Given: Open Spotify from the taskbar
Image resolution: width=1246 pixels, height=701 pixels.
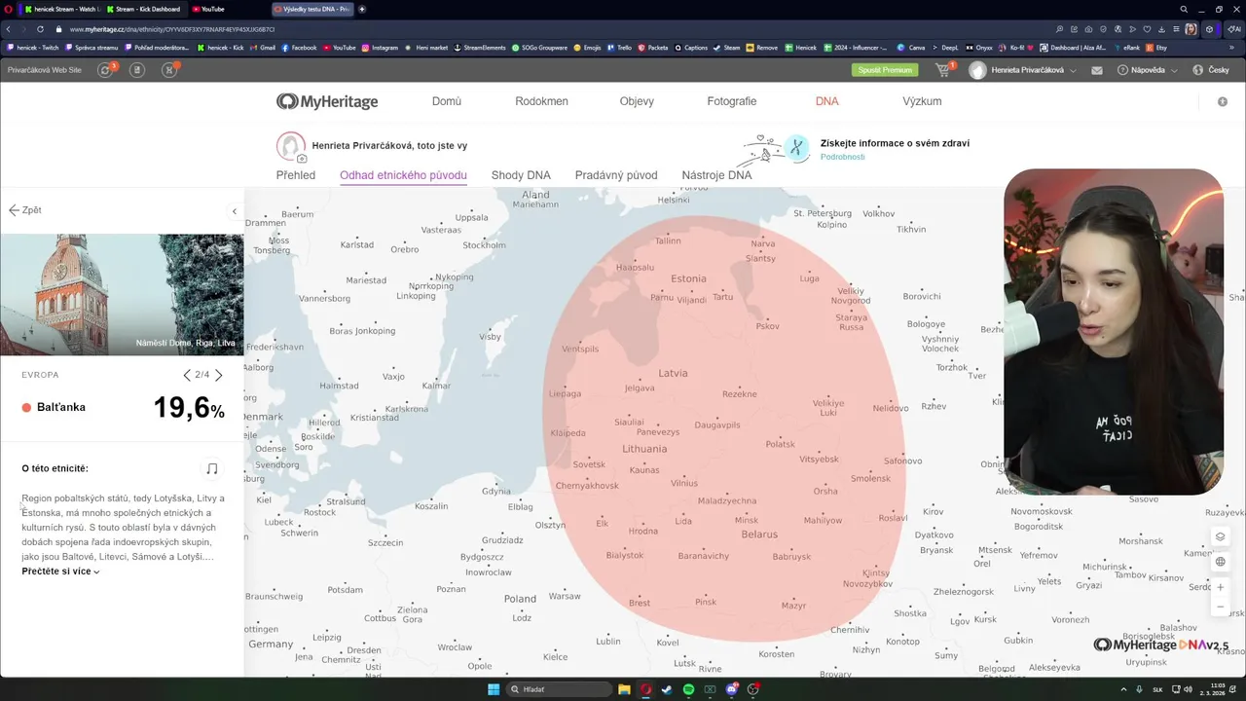Looking at the screenshot, I should click(x=688, y=689).
